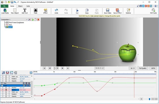The height and width of the screenshot is (104, 159).
Task: Click the timeline zoom slider handle
Action: pyautogui.click(x=149, y=99)
